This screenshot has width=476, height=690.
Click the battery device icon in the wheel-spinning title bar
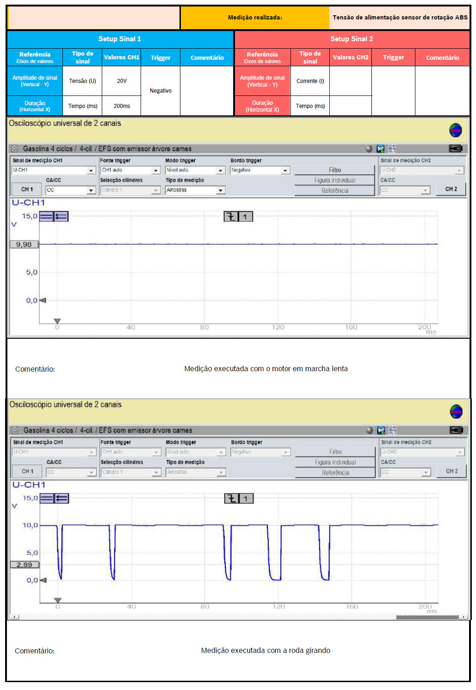(x=456, y=430)
